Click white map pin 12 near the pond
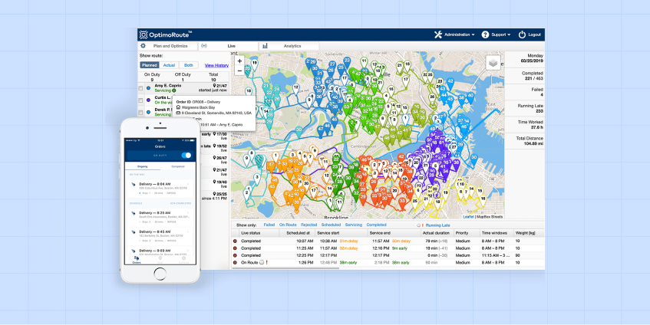Image resolution: width=650 pixels, height=325 pixels. (x=295, y=89)
